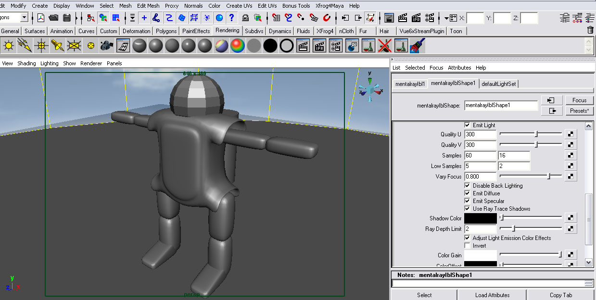
Task: Disable Use Ray Trace Shadows
Action: pos(468,209)
